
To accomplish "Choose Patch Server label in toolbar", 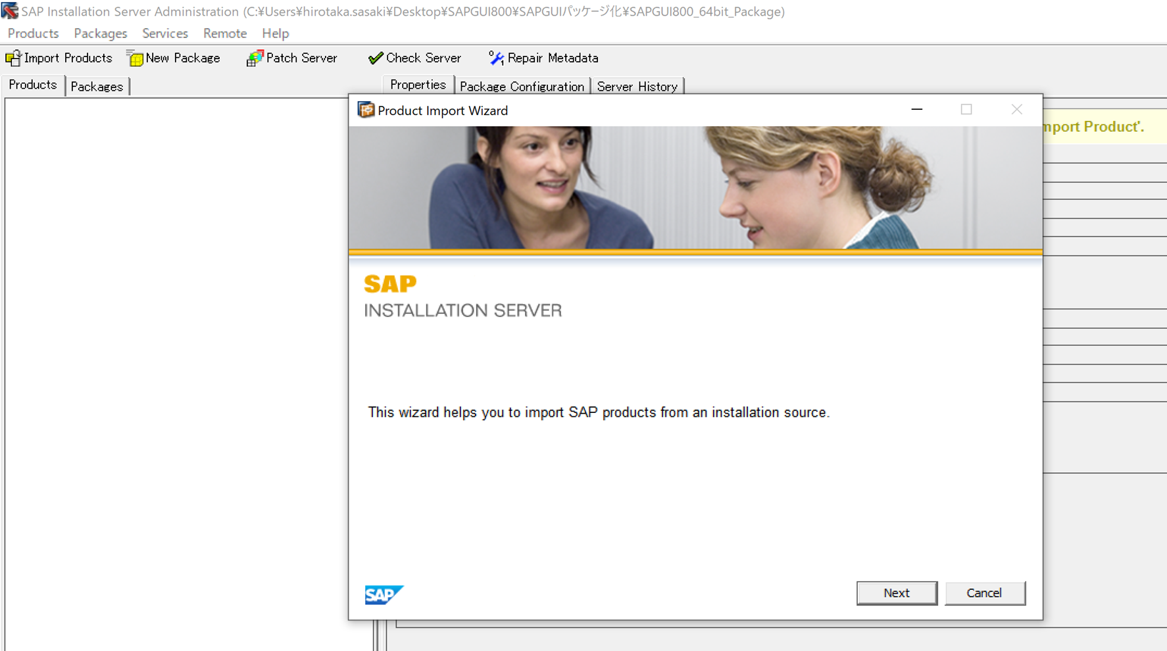I will (301, 58).
